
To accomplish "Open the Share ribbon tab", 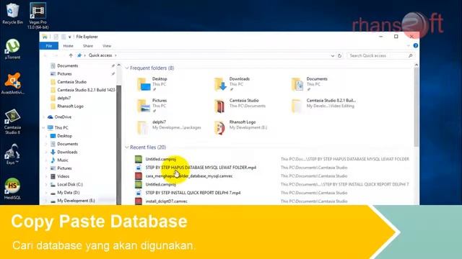I will [x=88, y=46].
